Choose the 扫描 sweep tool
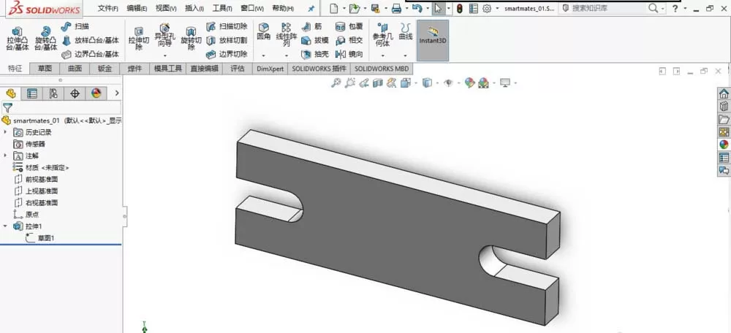The width and height of the screenshot is (731, 333). coord(75,26)
